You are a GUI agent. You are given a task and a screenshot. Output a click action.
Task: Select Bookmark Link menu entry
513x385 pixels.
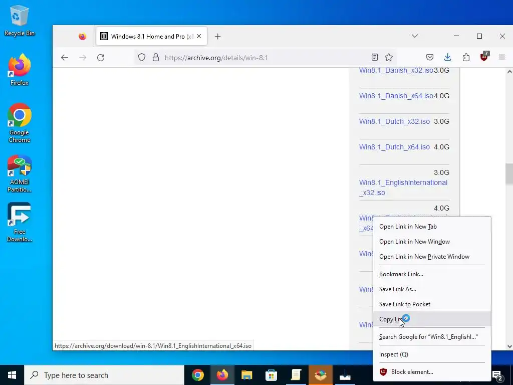point(432,274)
